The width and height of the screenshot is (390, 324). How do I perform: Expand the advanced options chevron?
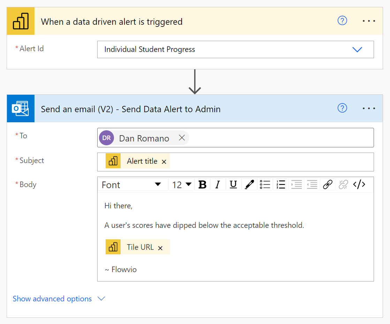[x=101, y=298]
